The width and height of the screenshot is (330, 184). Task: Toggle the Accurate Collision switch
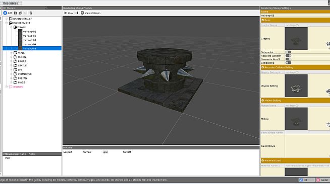[x=288, y=55]
